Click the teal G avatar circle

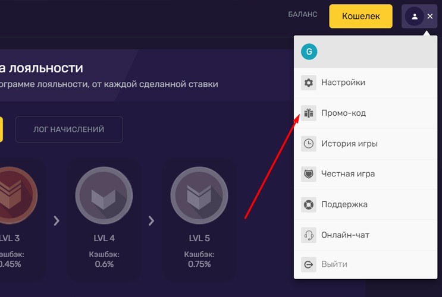point(309,52)
